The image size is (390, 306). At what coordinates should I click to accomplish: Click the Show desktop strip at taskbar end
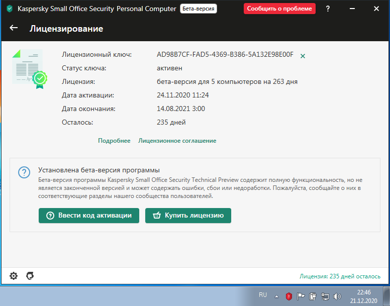click(386, 296)
